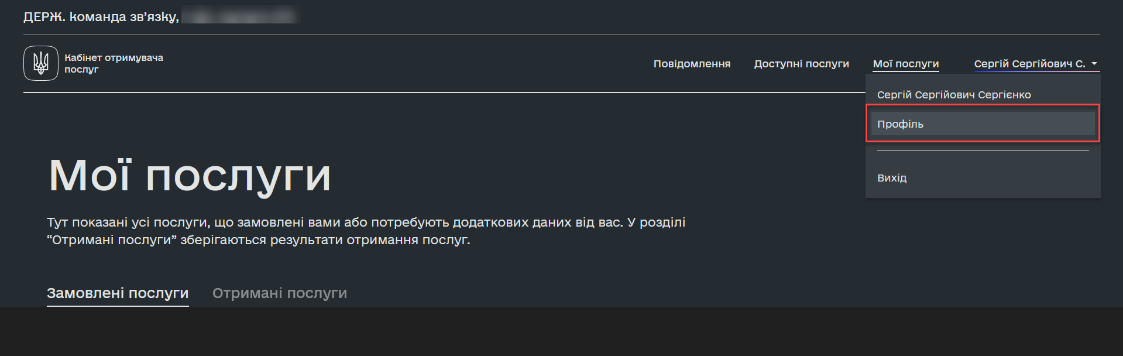Click the Ukrainian trident emblem logo
This screenshot has width=1123, height=356.
point(41,63)
